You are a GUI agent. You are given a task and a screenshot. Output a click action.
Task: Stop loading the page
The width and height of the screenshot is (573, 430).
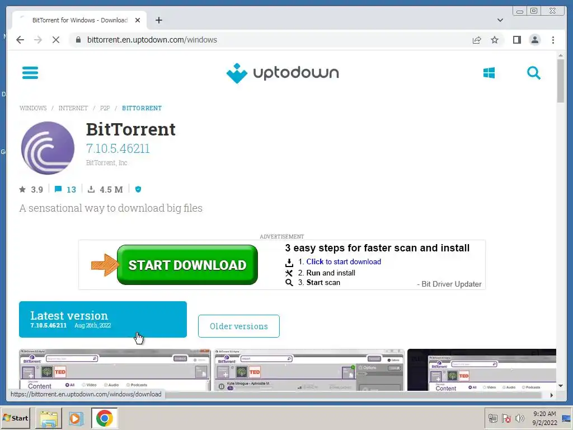pyautogui.click(x=56, y=40)
